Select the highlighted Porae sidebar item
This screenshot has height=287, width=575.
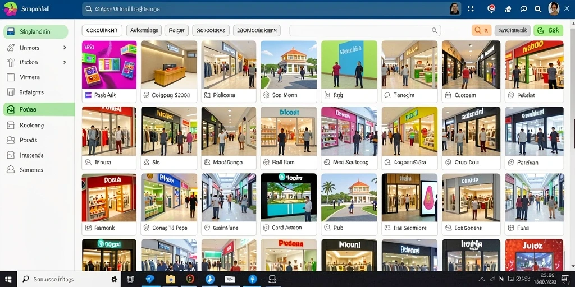(x=39, y=109)
